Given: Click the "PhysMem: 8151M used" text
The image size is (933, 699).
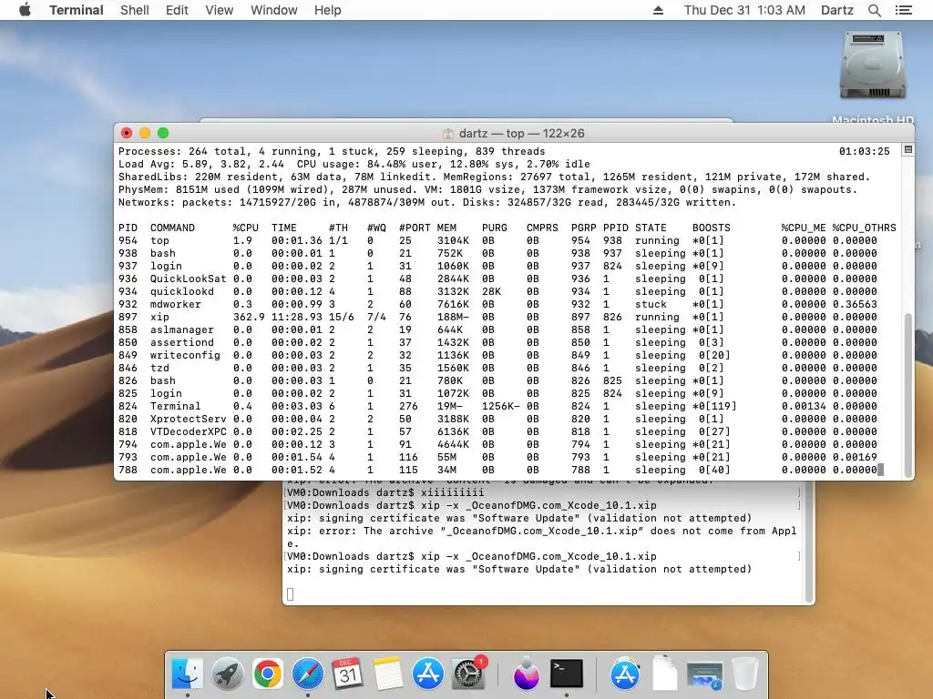Looking at the screenshot, I should click(179, 189).
